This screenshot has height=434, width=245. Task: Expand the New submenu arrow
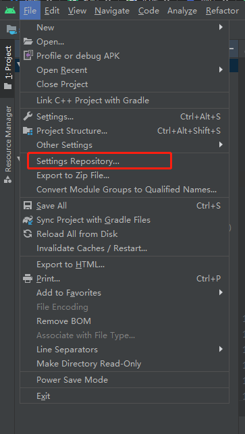point(221,27)
